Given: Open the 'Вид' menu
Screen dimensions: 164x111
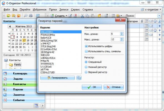Looking at the screenshot, I should click(15, 9).
